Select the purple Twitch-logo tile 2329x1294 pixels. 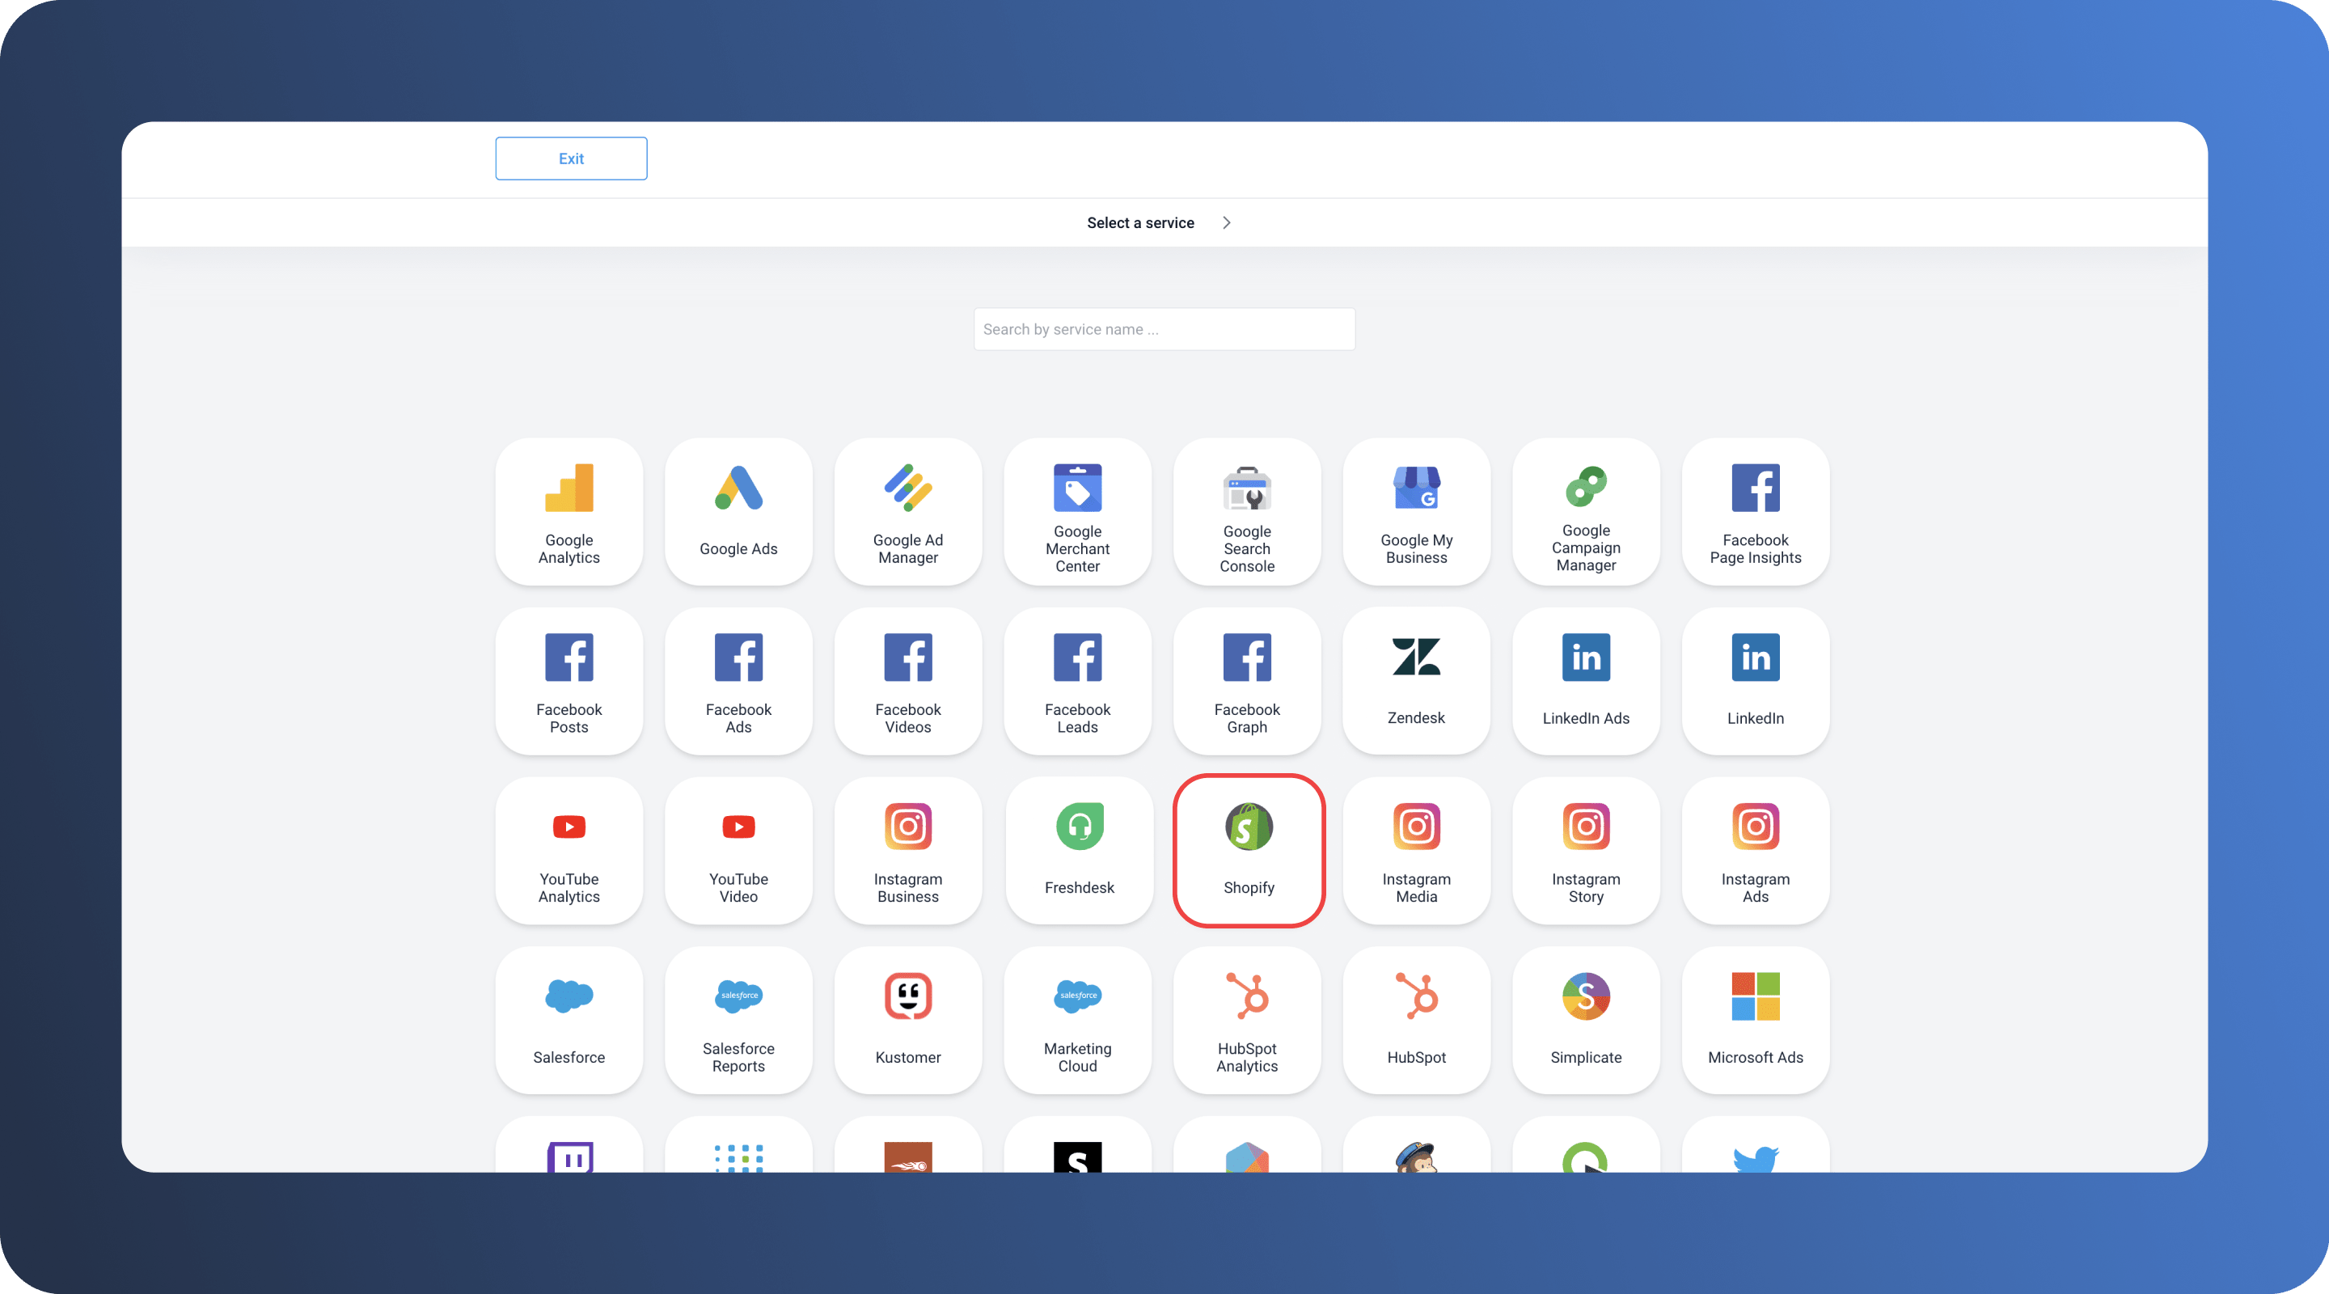[x=569, y=1147]
